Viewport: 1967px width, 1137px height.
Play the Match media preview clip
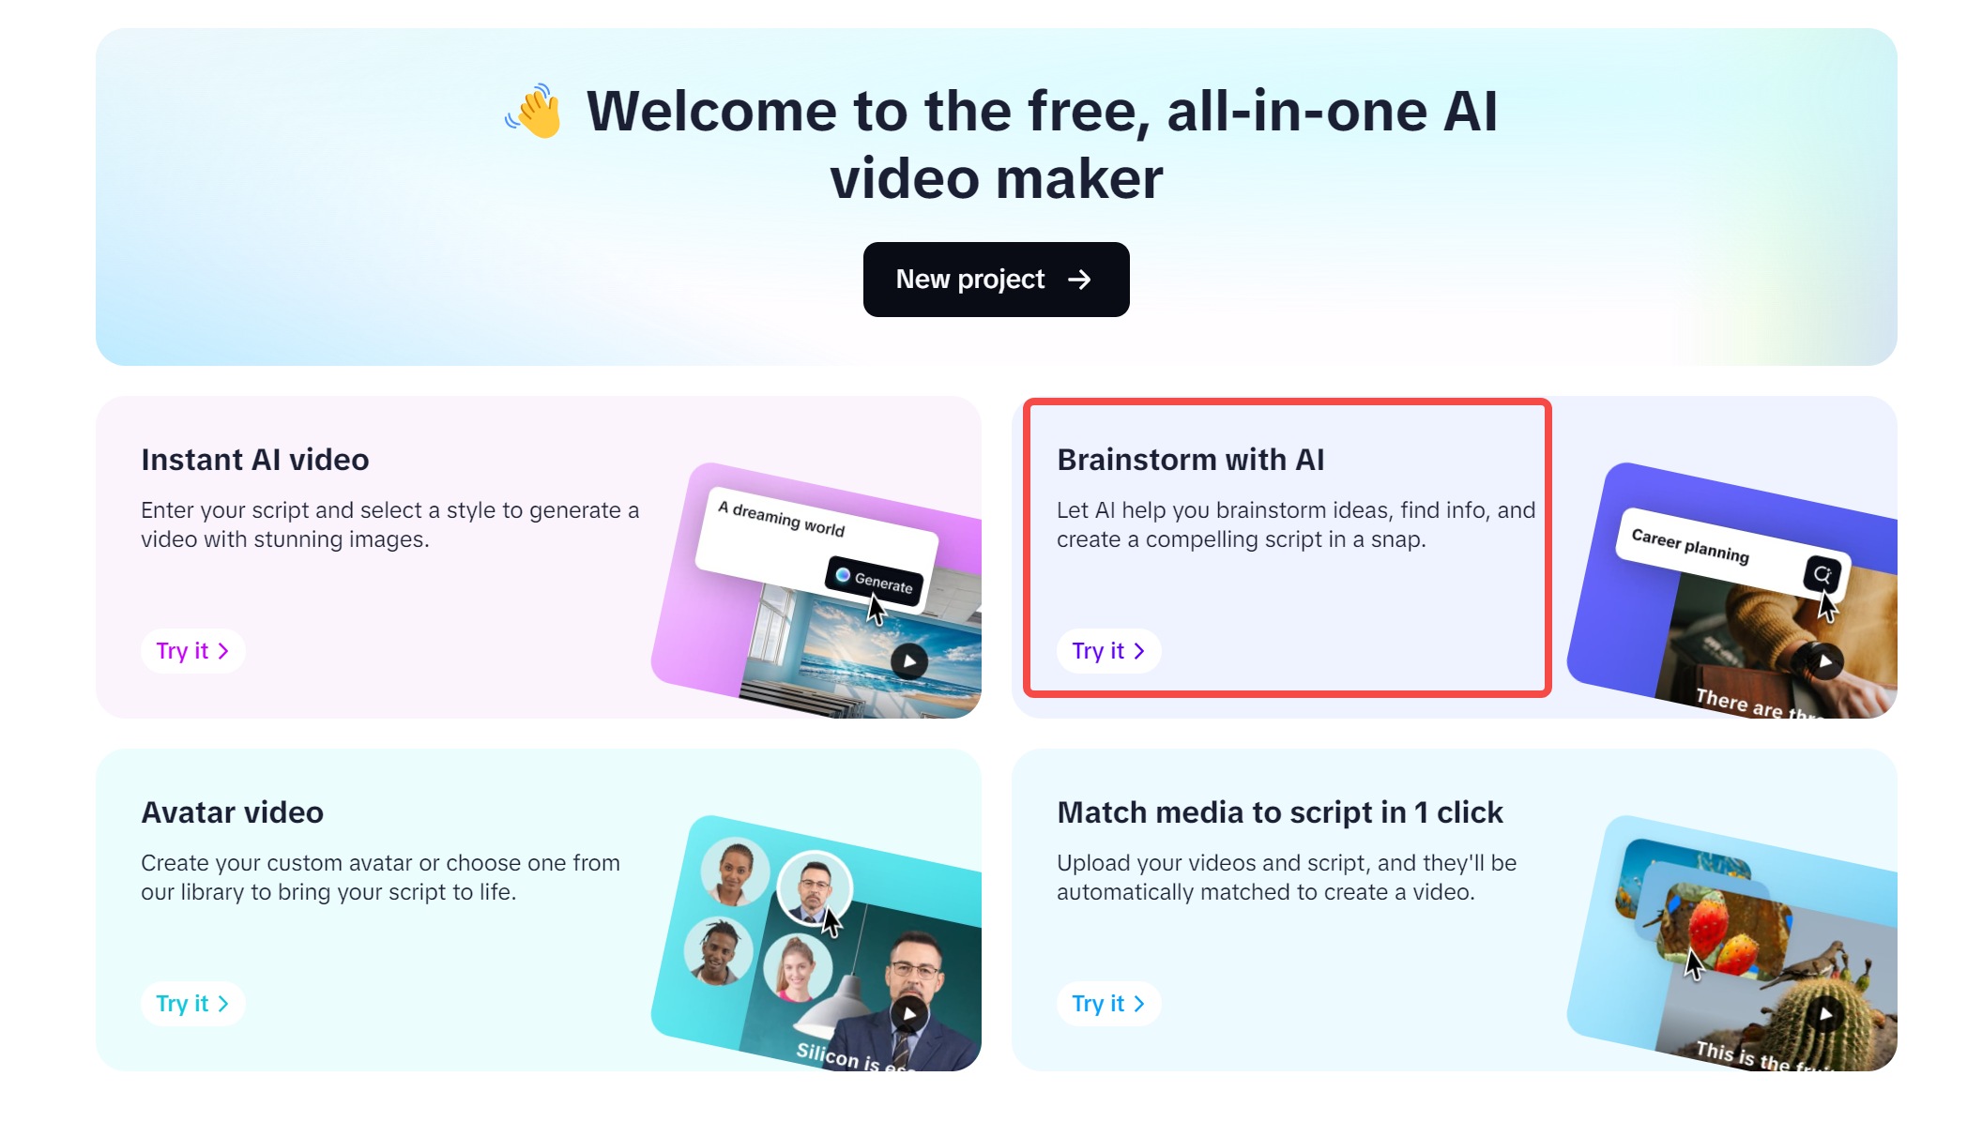tap(1825, 1014)
